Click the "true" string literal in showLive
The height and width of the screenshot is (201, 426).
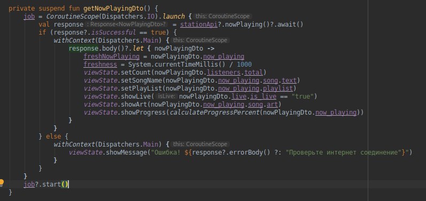[x=303, y=97]
